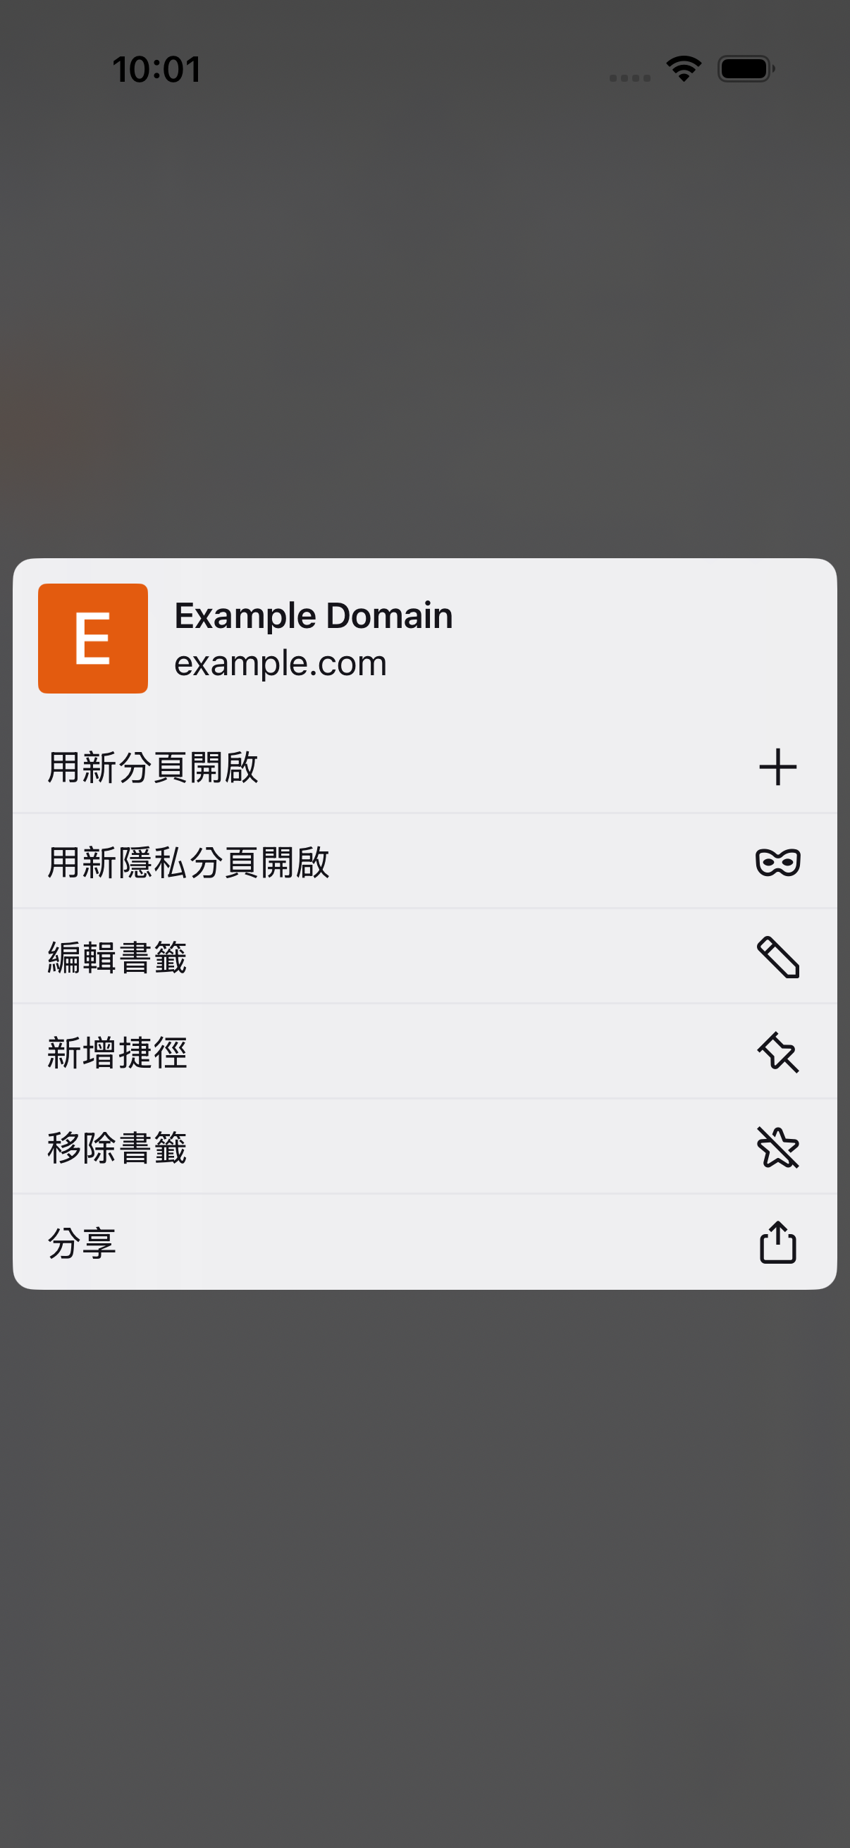Choose 編輯書籤 from the menu
Viewport: 850px width, 1848px height.
click(x=424, y=957)
